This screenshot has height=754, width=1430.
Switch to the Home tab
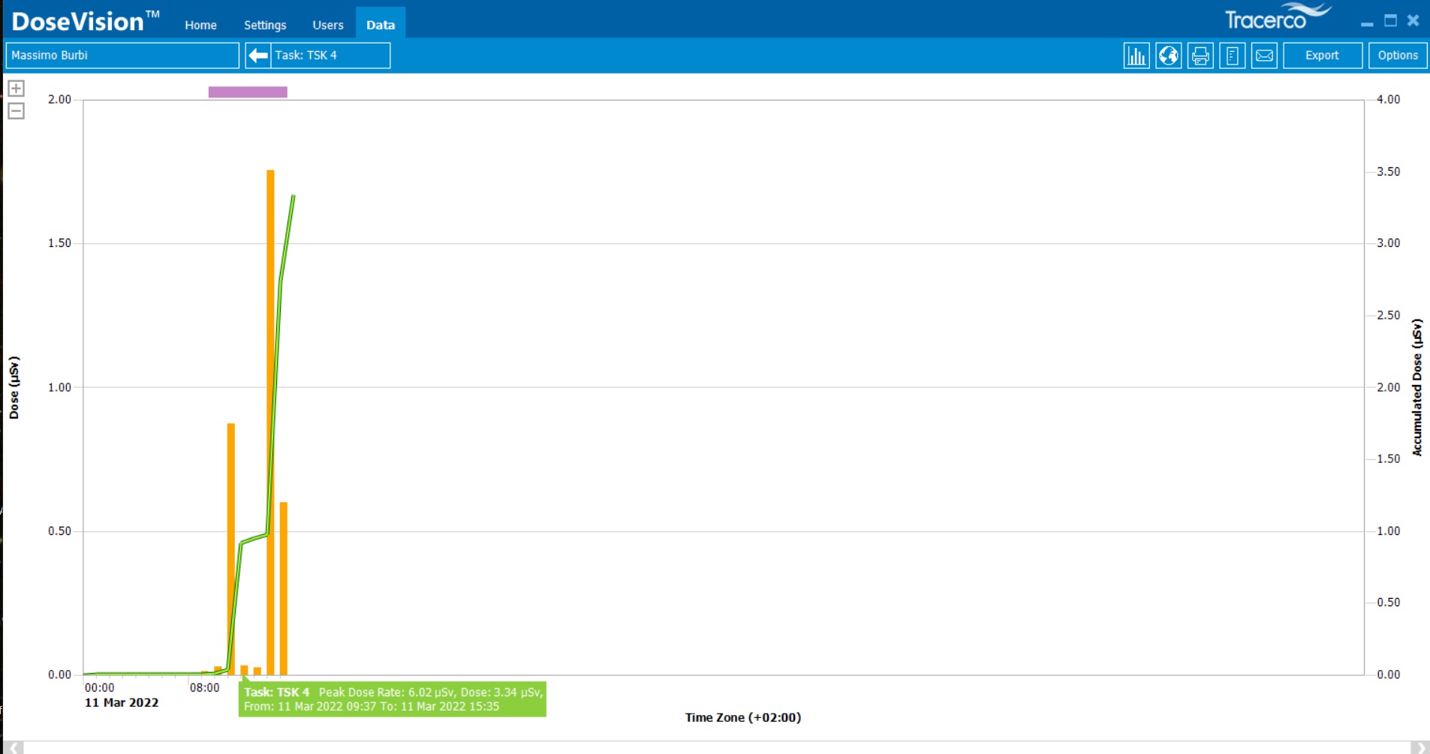[200, 25]
